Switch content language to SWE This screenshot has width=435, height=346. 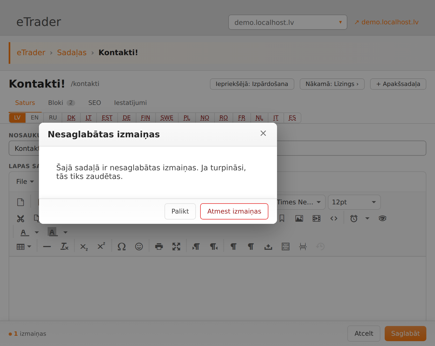click(x=167, y=118)
